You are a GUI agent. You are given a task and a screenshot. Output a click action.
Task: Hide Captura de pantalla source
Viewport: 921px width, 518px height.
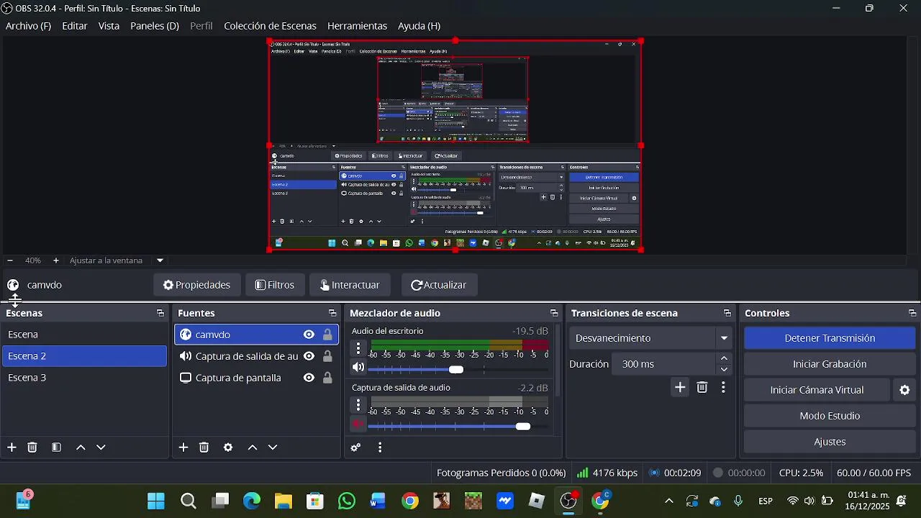pos(309,378)
